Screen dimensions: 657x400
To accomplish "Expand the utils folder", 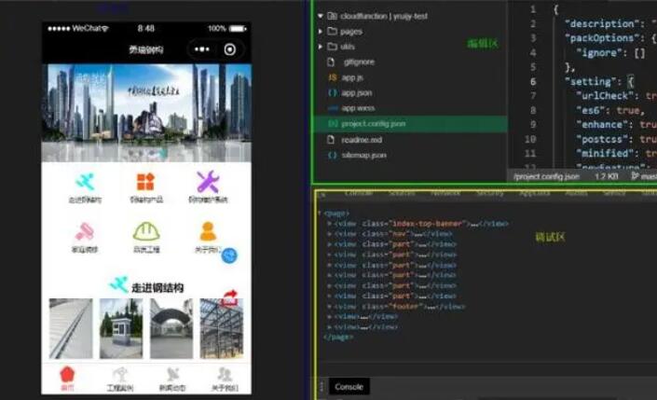I will pos(321,47).
